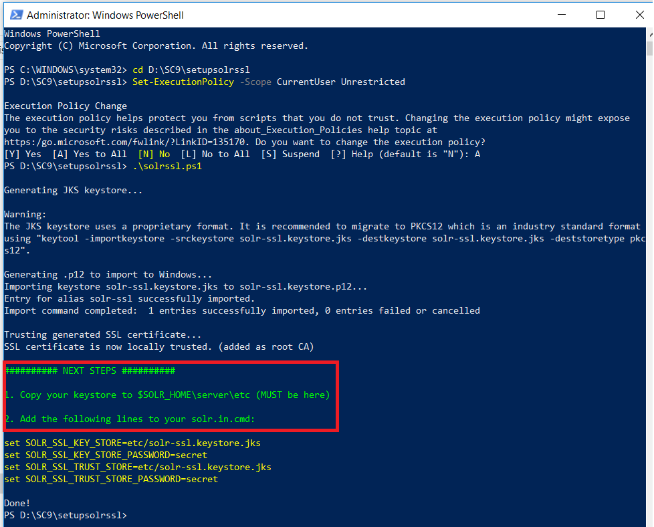Click the 'Warning:' line
654x527 pixels.
click(x=25, y=215)
